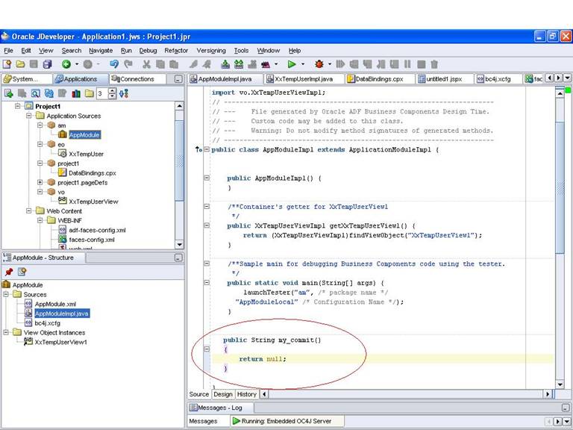
Task: Click the navigator bar chart icon
Action: tap(76, 93)
